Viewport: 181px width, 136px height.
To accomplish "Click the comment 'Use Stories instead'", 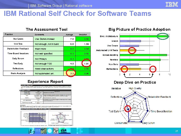I will (x=45, y=39).
